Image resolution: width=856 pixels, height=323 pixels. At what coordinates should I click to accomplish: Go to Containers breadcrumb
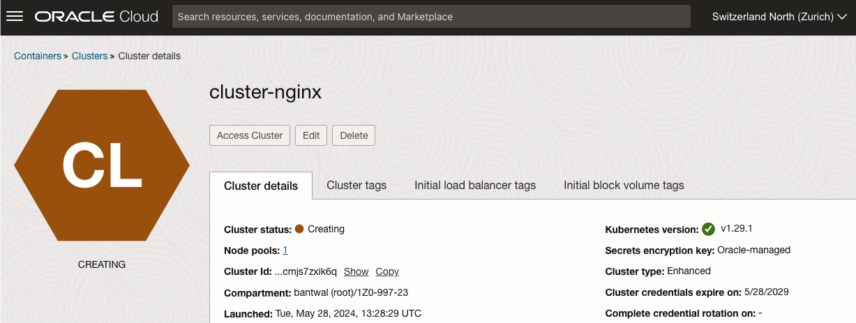pos(38,56)
